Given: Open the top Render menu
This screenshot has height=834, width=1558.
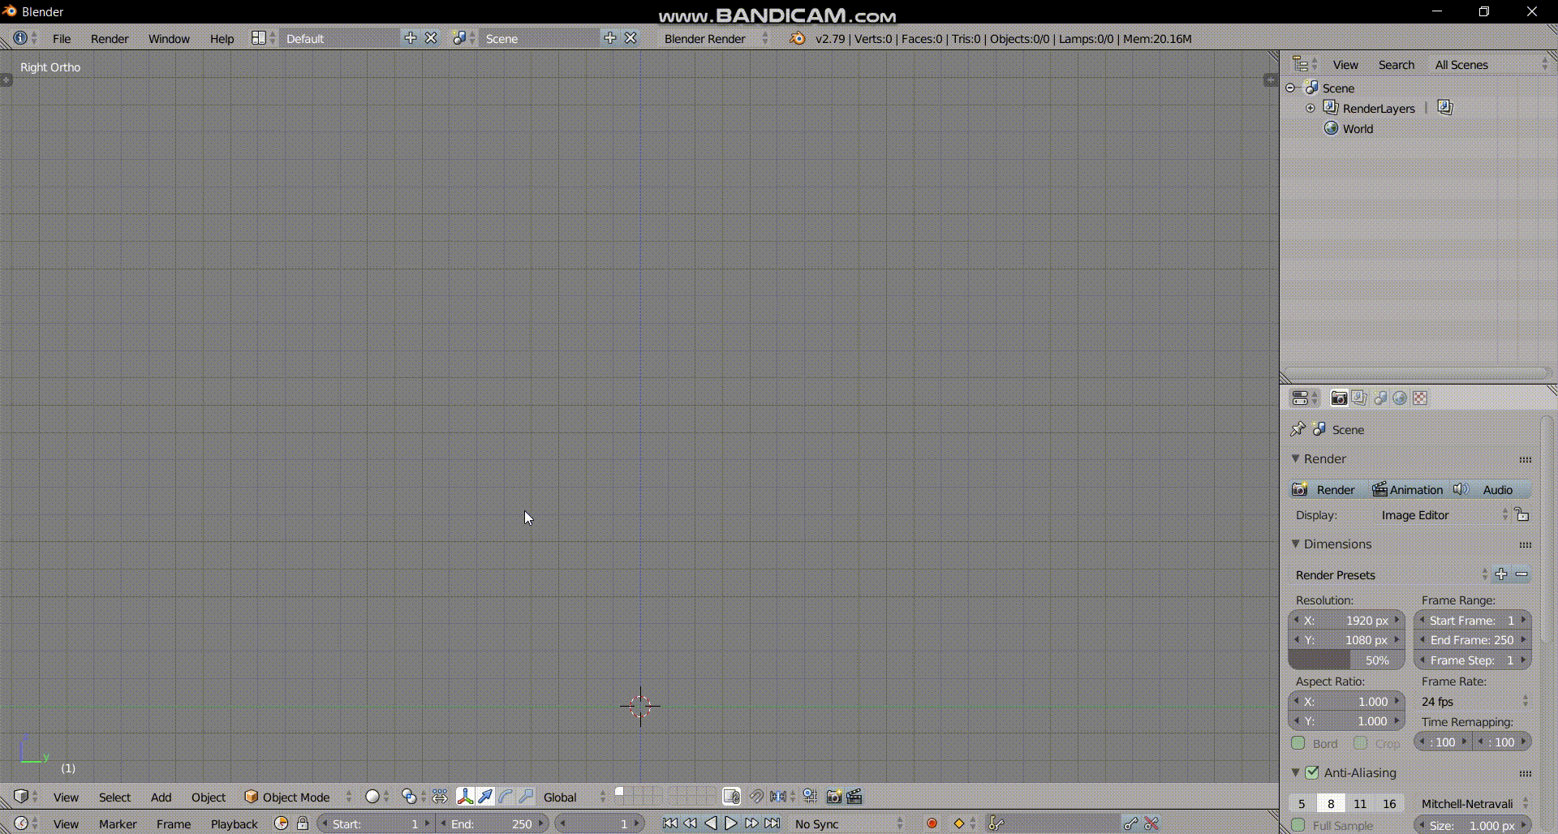Looking at the screenshot, I should pyautogui.click(x=110, y=38).
